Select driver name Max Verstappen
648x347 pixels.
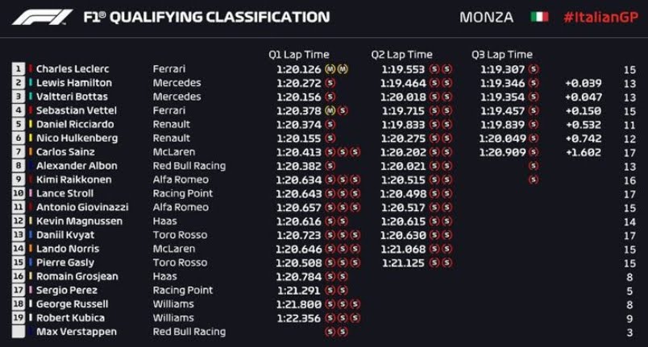pyautogui.click(x=76, y=332)
